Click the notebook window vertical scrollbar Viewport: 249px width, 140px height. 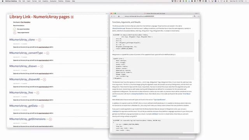tap(109, 54)
